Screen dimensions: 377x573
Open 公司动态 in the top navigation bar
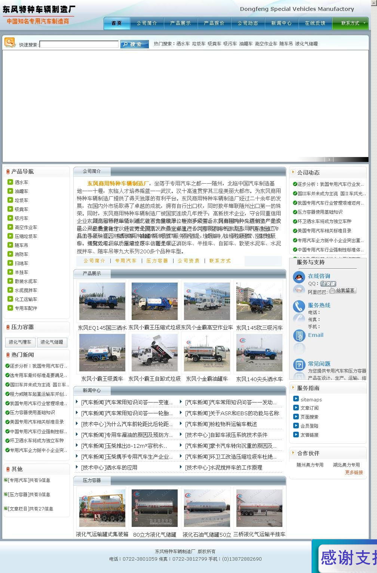coord(248,23)
